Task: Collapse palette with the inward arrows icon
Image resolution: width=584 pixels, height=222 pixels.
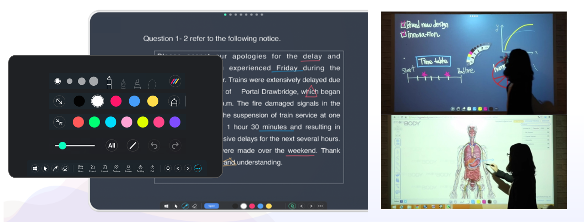Action: tap(59, 122)
